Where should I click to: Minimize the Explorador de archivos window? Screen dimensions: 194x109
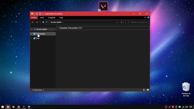click(134, 14)
